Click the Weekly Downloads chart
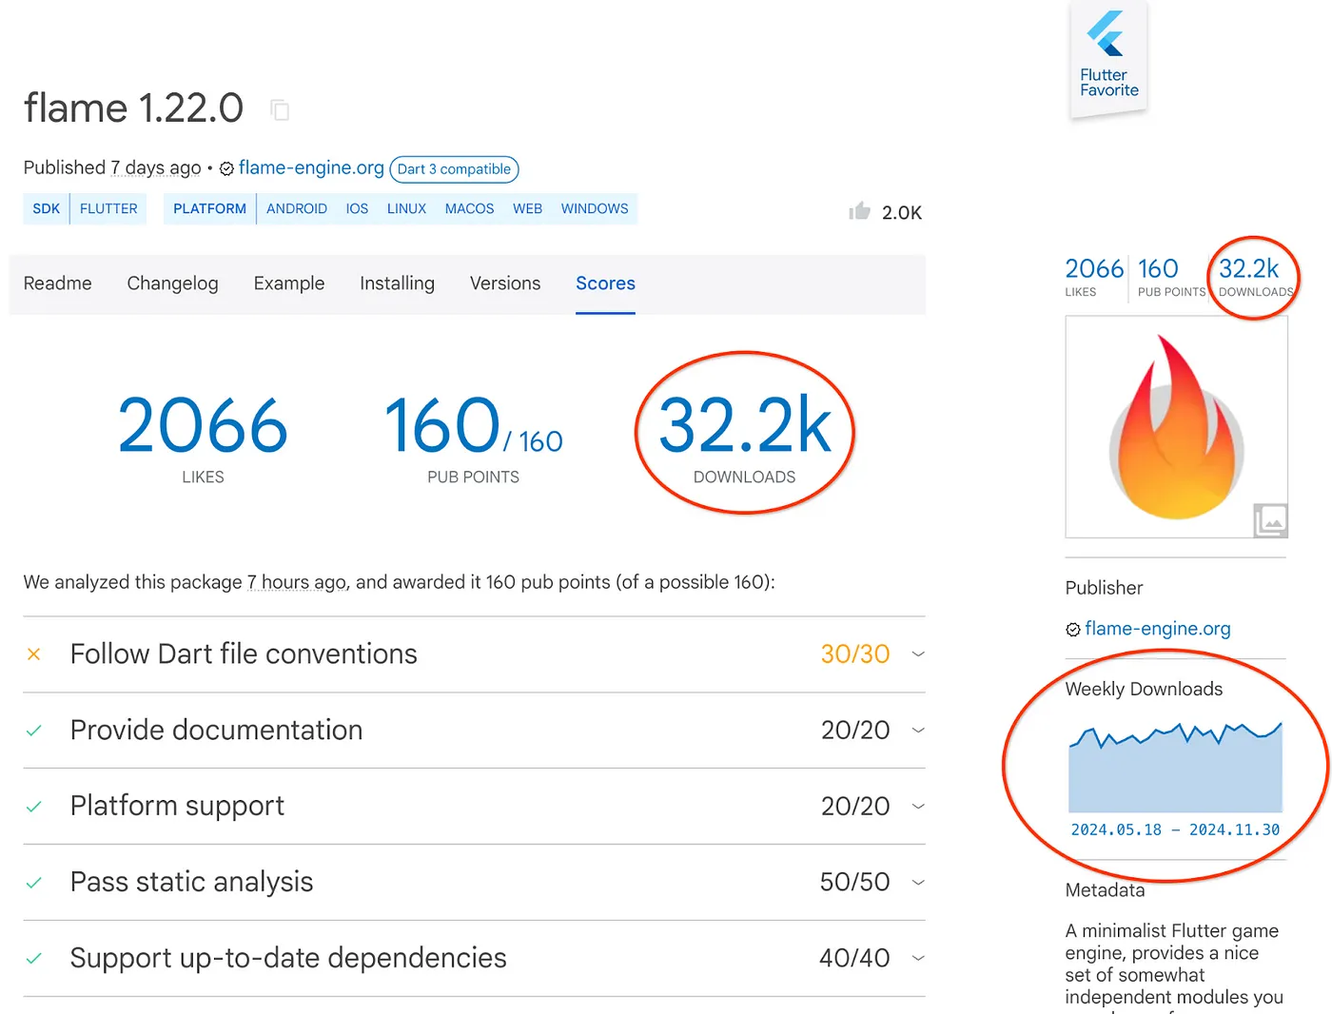1332x1014 pixels. 1176,767
